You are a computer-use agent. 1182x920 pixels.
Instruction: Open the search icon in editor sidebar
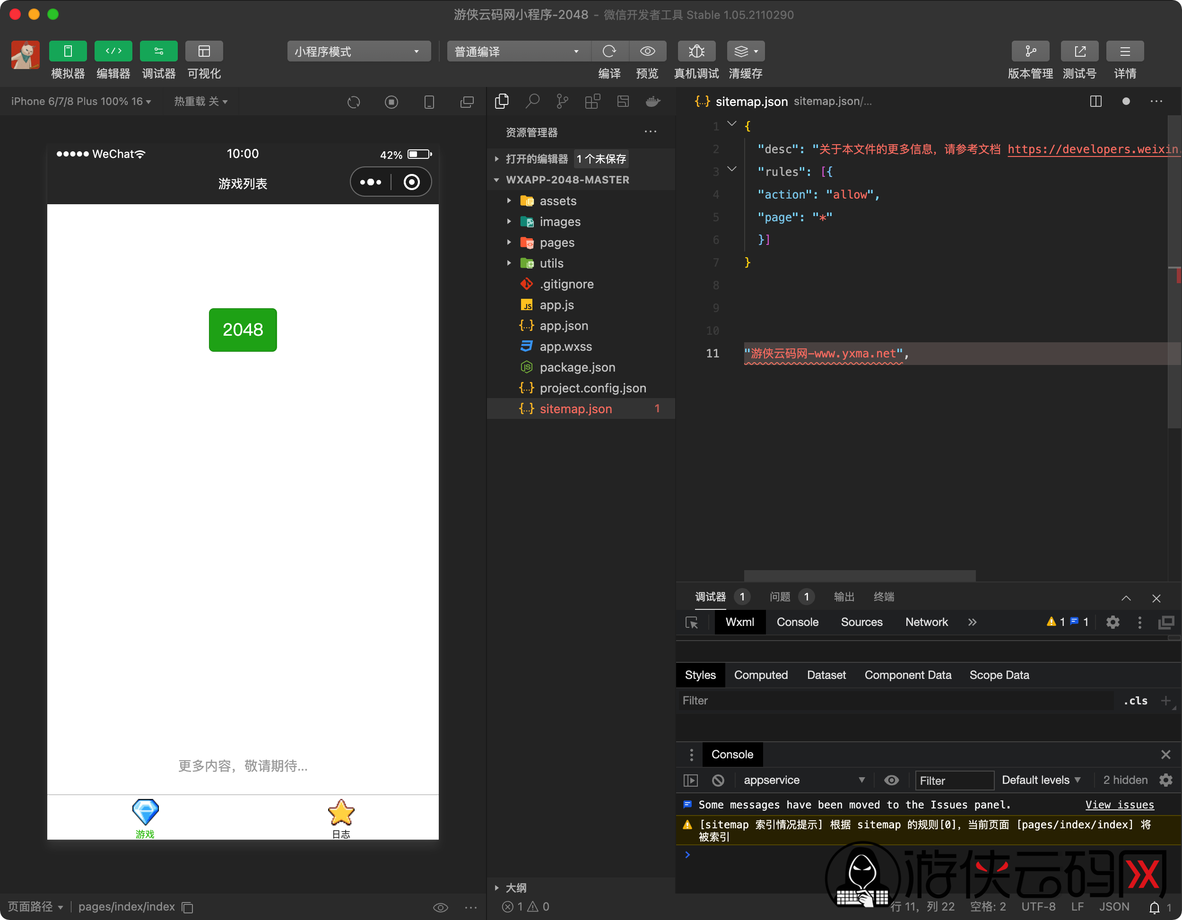click(532, 101)
